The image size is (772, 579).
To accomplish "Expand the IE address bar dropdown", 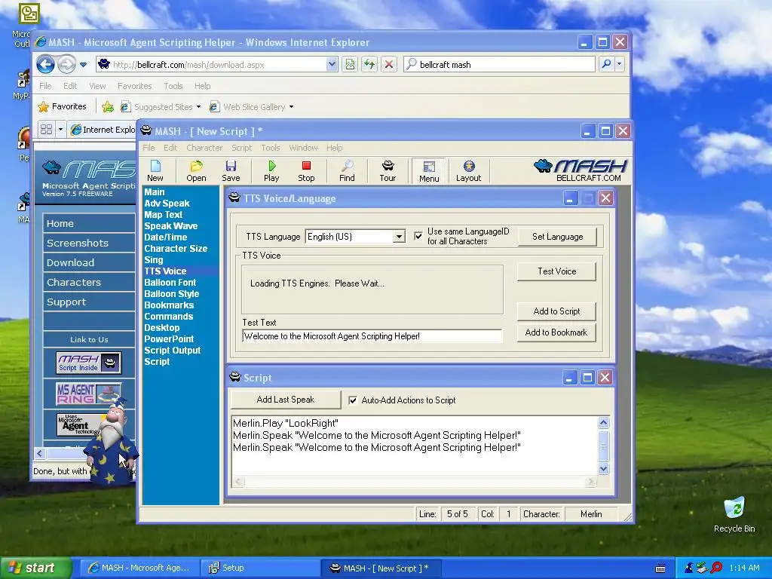I will pos(332,65).
